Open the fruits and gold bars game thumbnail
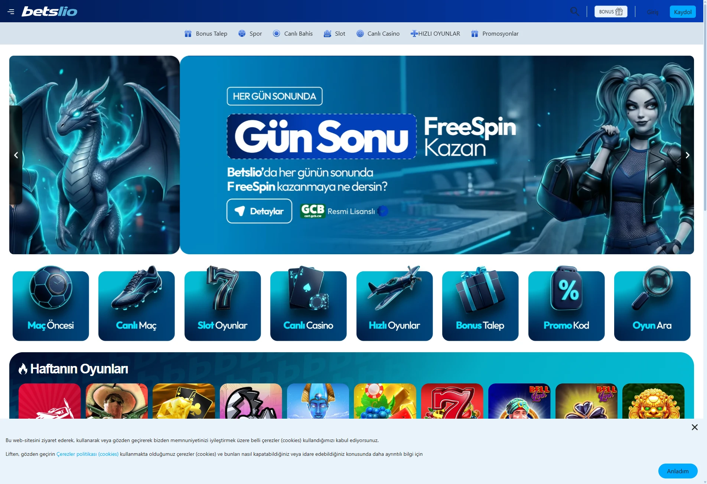 click(x=385, y=401)
